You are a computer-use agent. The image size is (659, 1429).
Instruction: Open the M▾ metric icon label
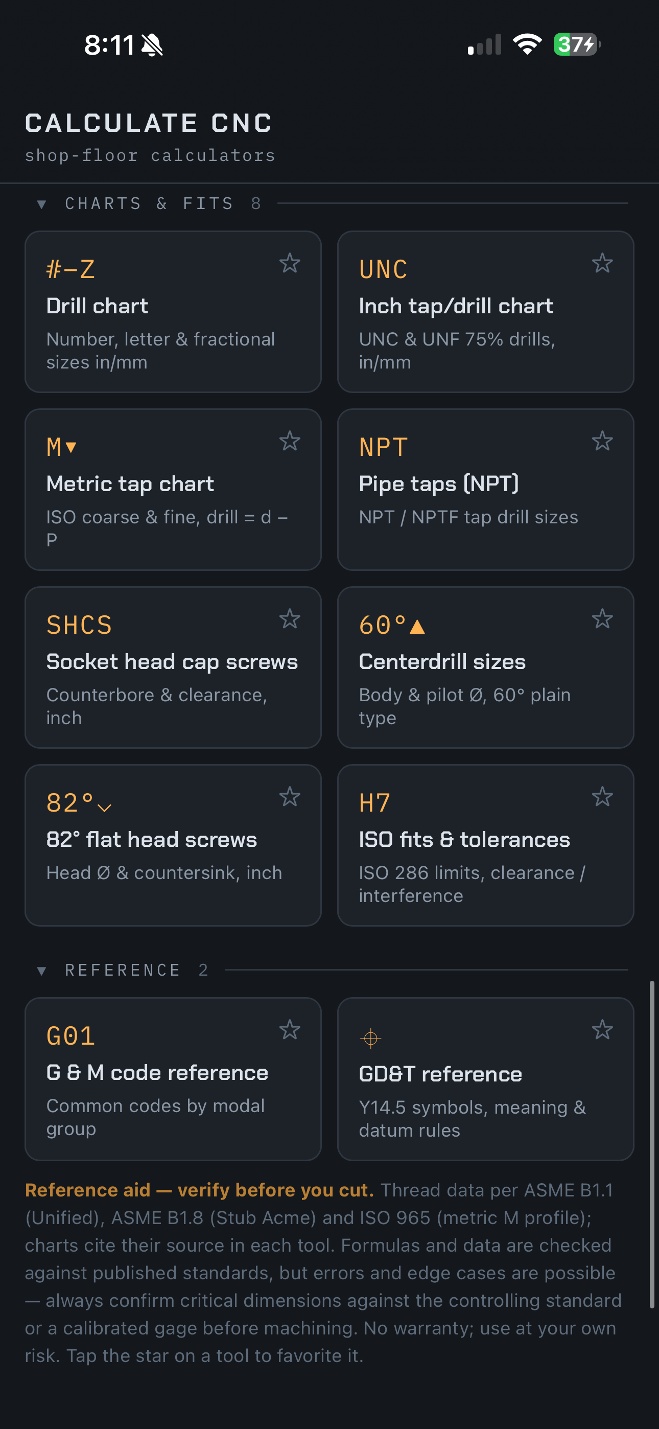62,447
